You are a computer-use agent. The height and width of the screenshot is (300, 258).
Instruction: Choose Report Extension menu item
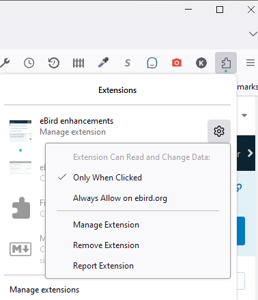click(138, 266)
